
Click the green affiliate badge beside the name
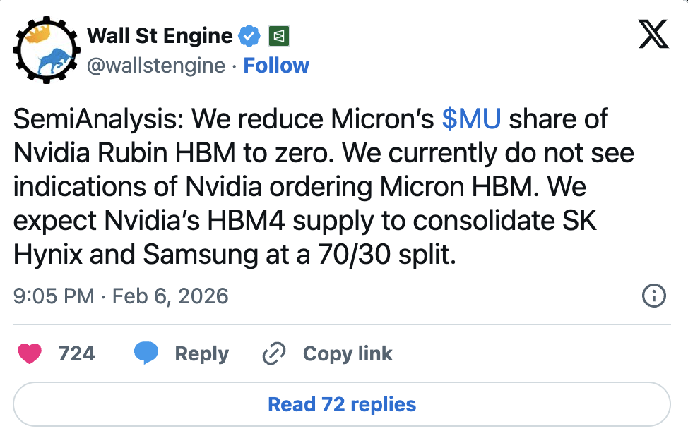coord(278,35)
